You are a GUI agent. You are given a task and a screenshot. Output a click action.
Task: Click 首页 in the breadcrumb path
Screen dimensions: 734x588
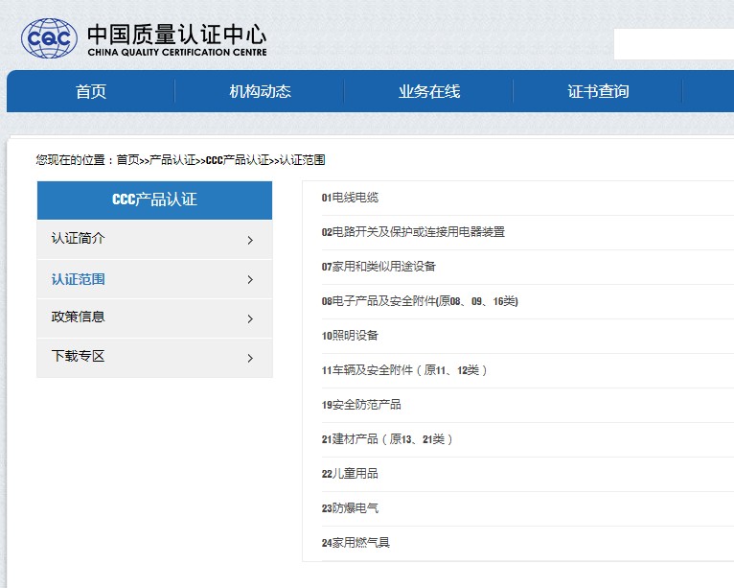pyautogui.click(x=127, y=160)
